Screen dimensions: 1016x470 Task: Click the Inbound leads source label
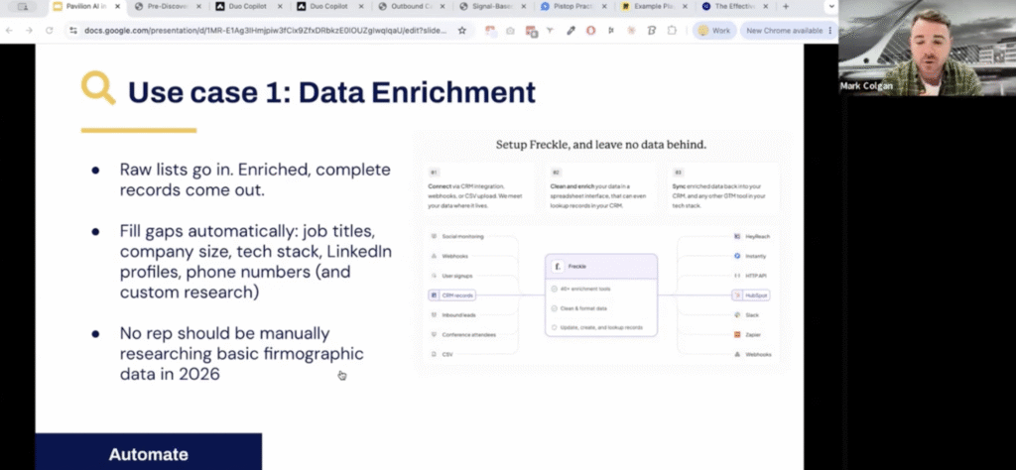tap(458, 314)
